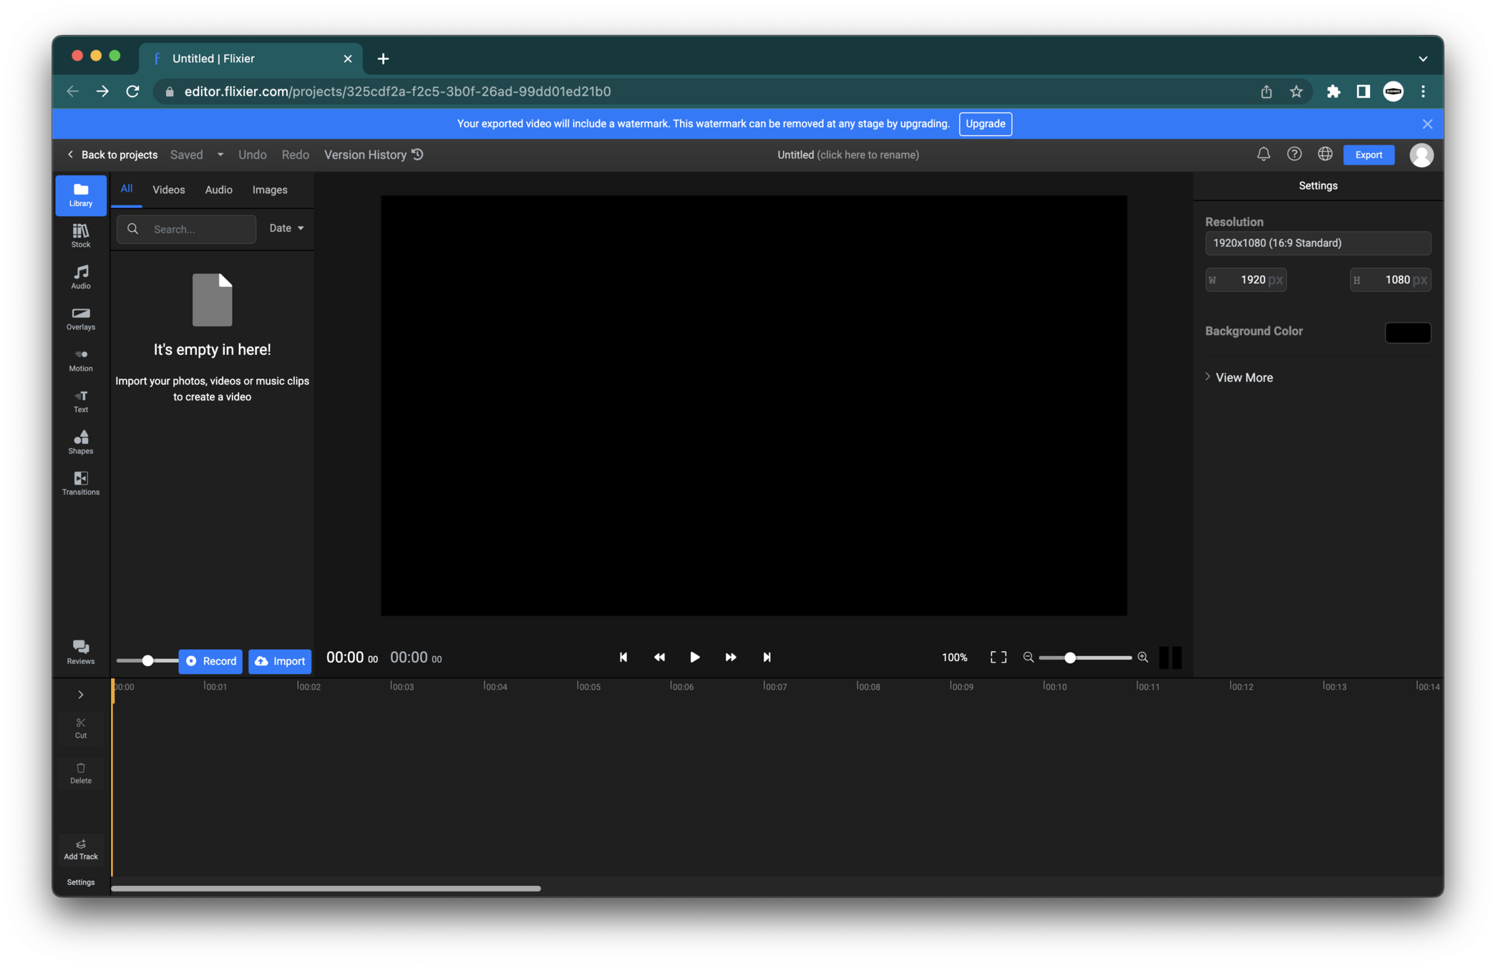Skip to the end of the timeline
The height and width of the screenshot is (966, 1496).
[767, 657]
